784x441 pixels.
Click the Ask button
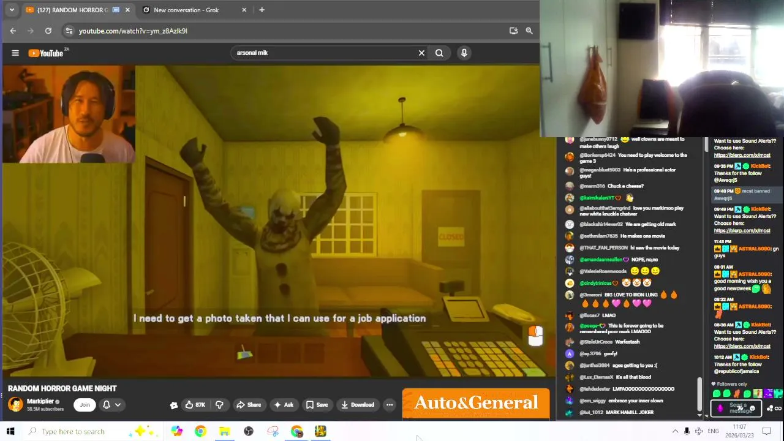284,405
